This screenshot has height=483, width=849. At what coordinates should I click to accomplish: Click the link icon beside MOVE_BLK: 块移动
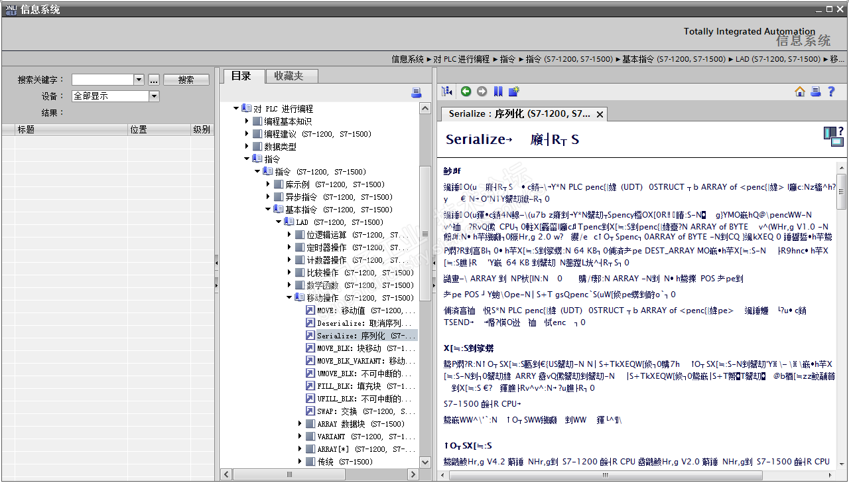[x=310, y=348]
